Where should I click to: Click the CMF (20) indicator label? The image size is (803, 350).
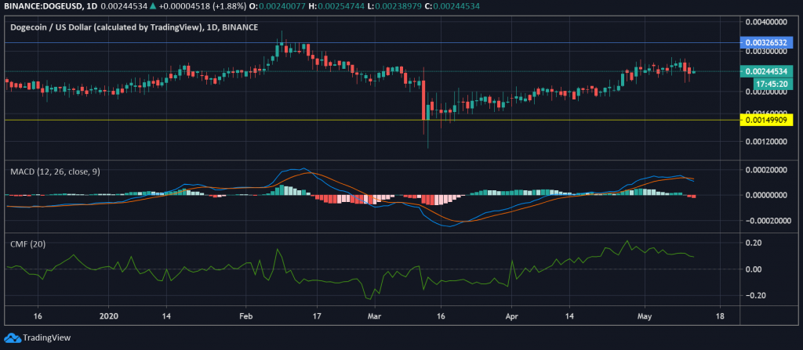28,244
